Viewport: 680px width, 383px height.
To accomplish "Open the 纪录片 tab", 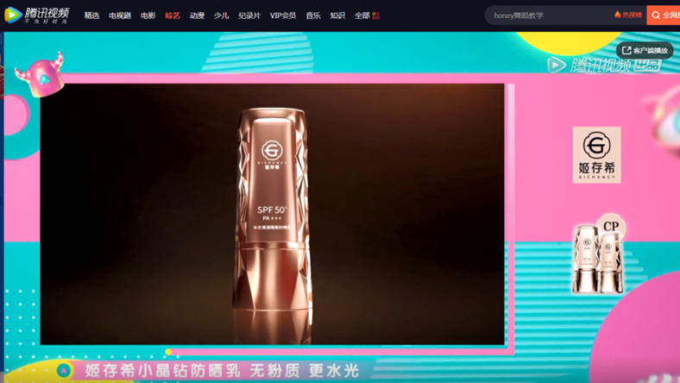I will (x=249, y=16).
